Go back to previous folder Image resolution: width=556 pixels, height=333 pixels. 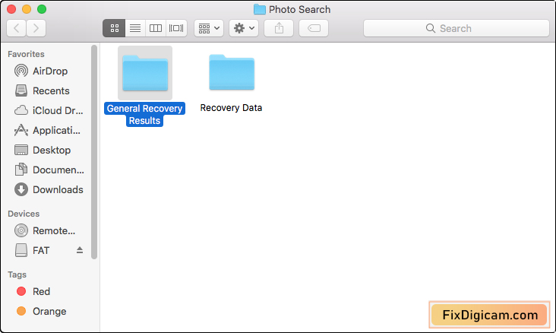[16, 28]
